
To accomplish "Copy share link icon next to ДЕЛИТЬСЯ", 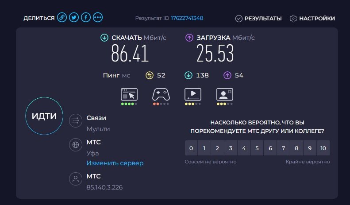I will [x=62, y=17].
